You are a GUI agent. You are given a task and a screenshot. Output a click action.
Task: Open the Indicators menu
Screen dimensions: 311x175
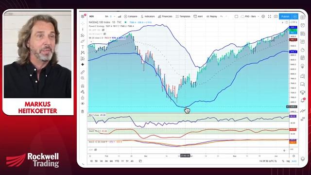tap(148, 16)
